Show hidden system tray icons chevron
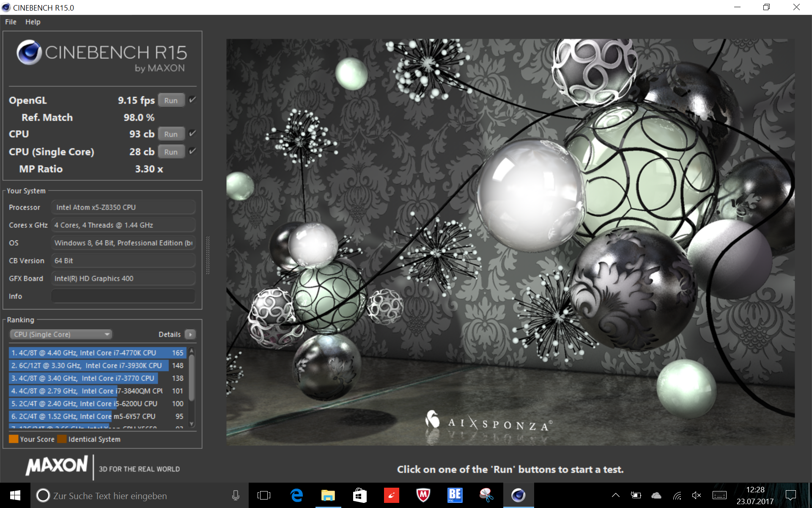The height and width of the screenshot is (508, 812). coord(616,495)
